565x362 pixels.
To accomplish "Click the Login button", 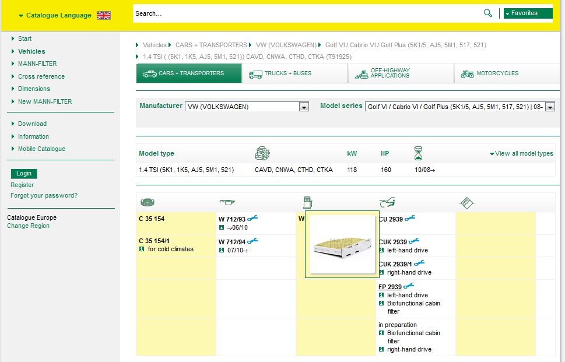I will [24, 173].
